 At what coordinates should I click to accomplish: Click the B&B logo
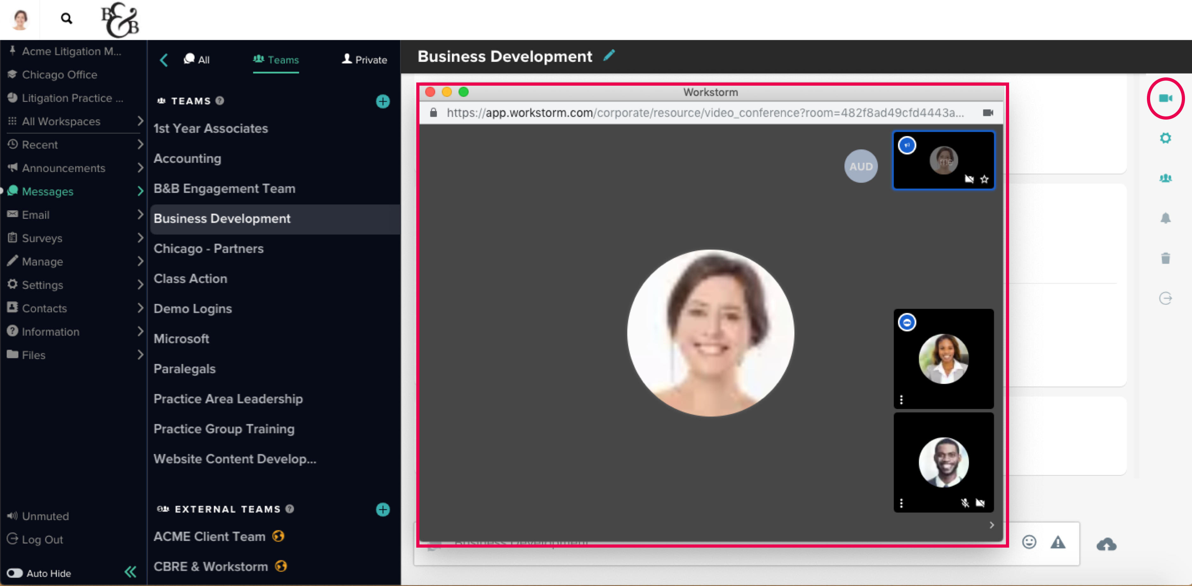coord(120,20)
